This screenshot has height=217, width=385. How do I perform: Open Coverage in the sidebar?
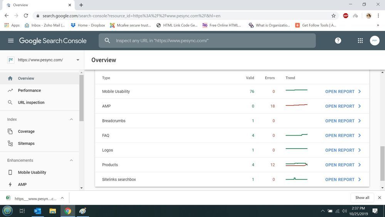[x=26, y=131]
